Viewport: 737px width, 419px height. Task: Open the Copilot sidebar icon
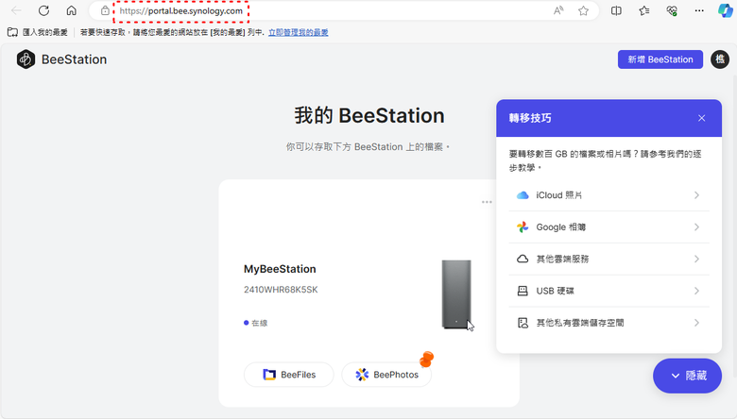click(x=726, y=10)
